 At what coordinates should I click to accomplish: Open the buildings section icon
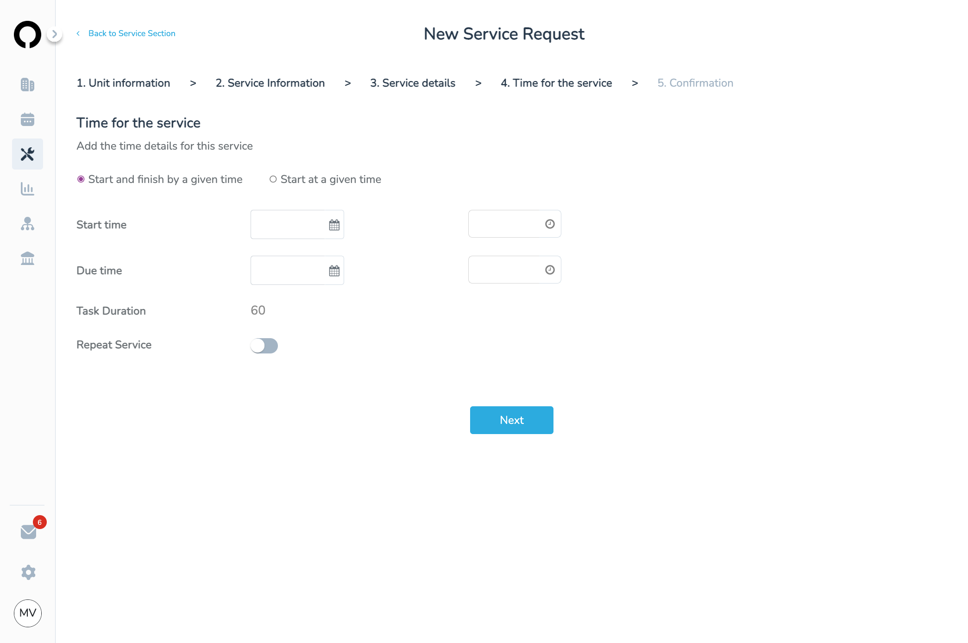27,85
